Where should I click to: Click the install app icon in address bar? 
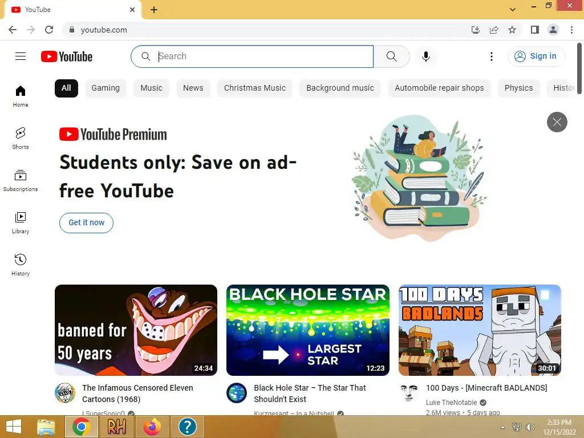pos(476,30)
